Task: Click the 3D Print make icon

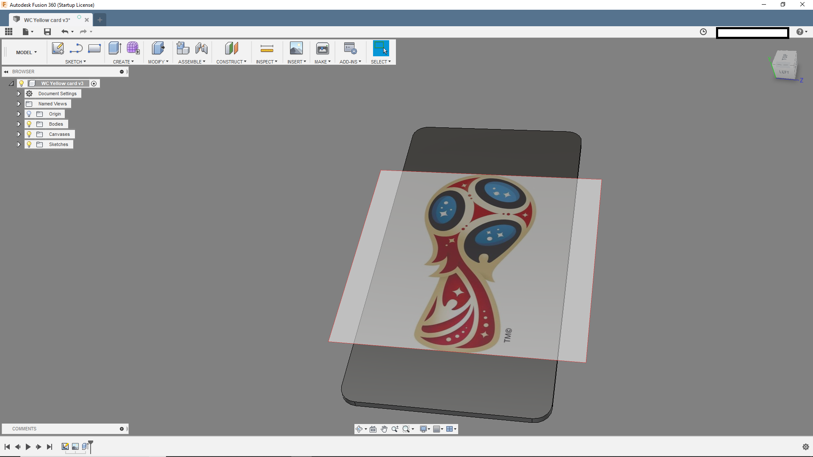Action: (x=323, y=48)
